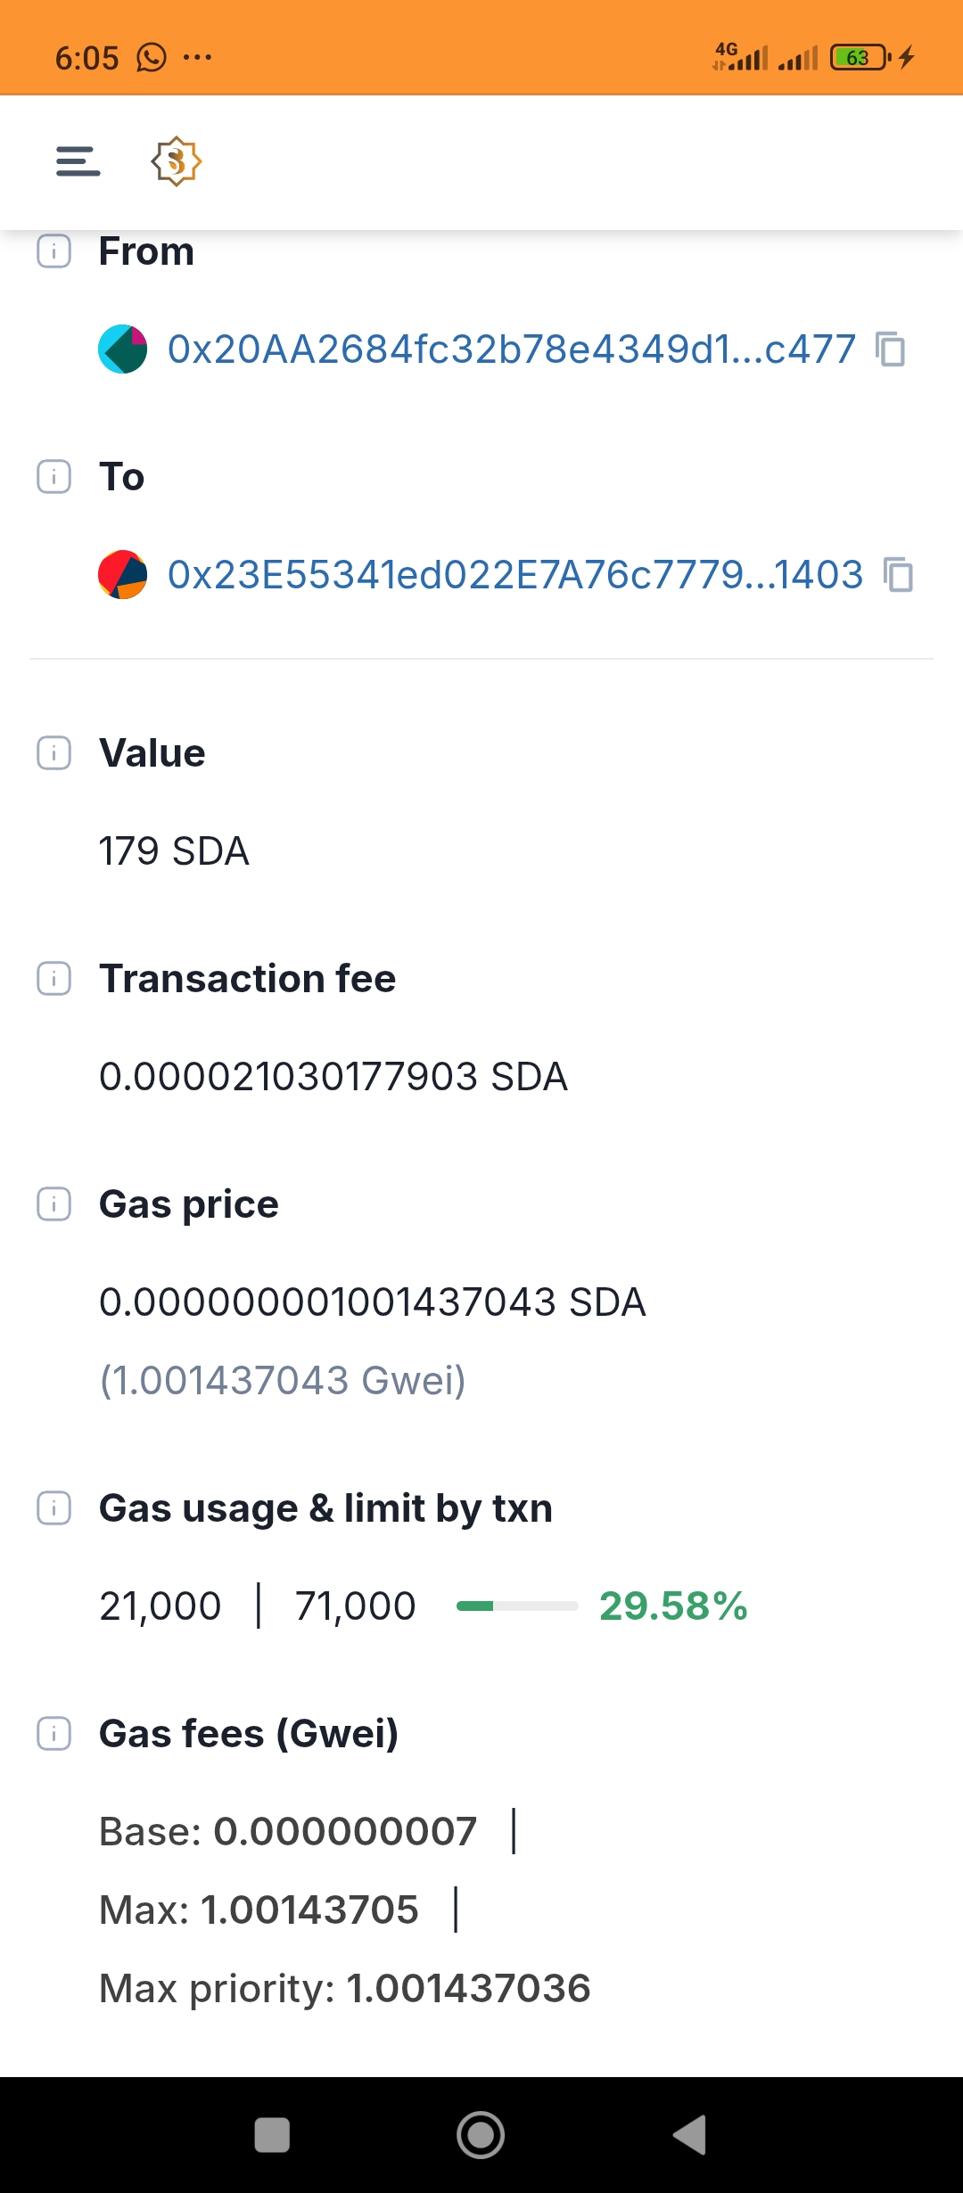Open recent apps with square button
This screenshot has width=963, height=2193.
click(272, 2135)
